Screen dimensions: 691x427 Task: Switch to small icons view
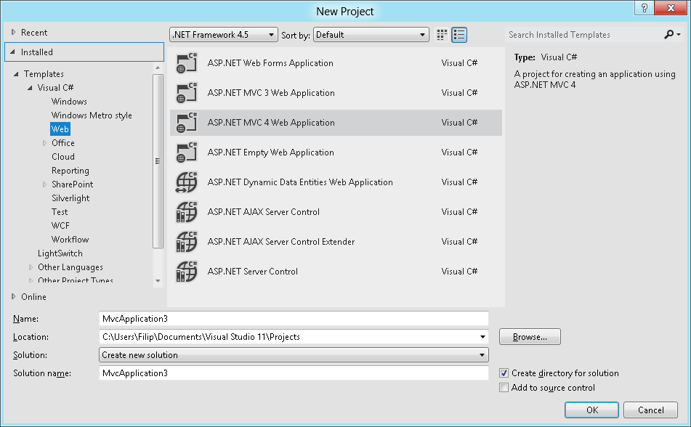click(x=442, y=35)
